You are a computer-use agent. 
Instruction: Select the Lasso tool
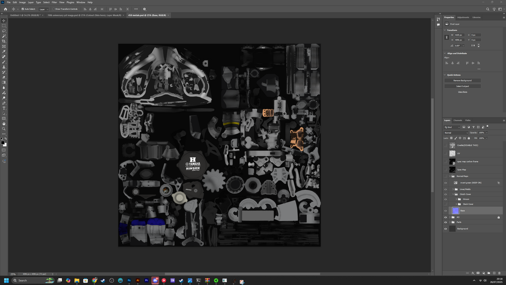coord(4,31)
